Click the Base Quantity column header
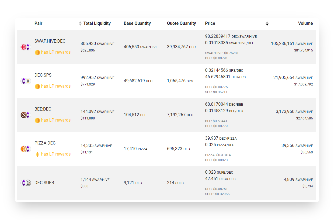Screen dimensions: 334x220 (x=137, y=23)
